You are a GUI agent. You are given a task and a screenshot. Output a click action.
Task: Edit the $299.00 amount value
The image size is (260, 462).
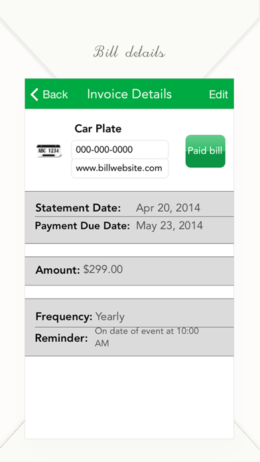pyautogui.click(x=103, y=269)
